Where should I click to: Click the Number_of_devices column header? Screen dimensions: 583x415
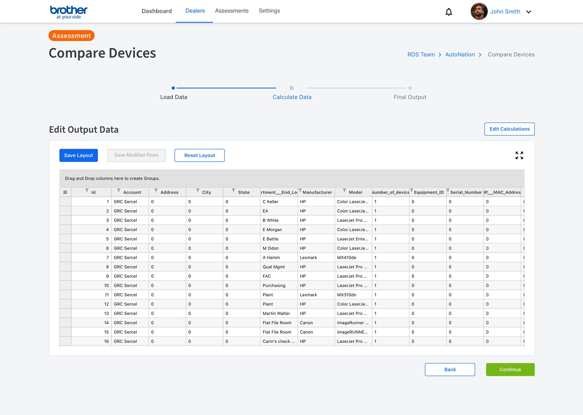click(x=391, y=192)
